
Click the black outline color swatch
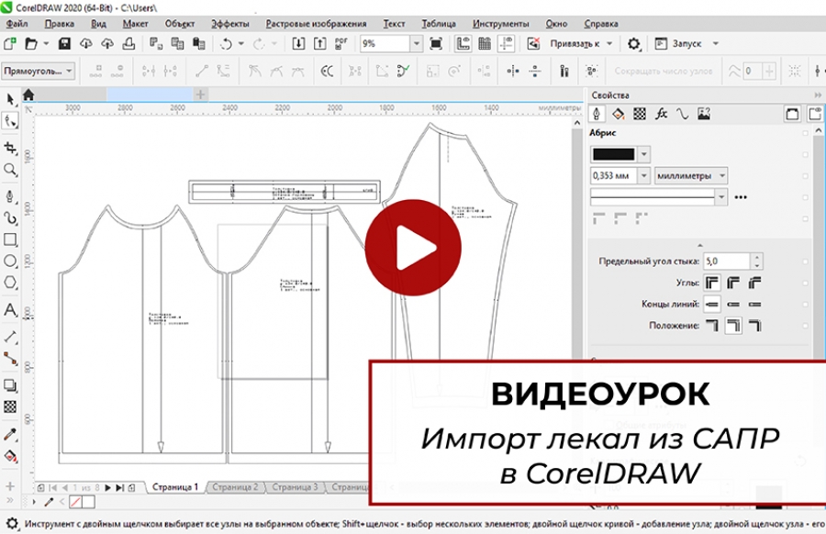pyautogui.click(x=614, y=154)
